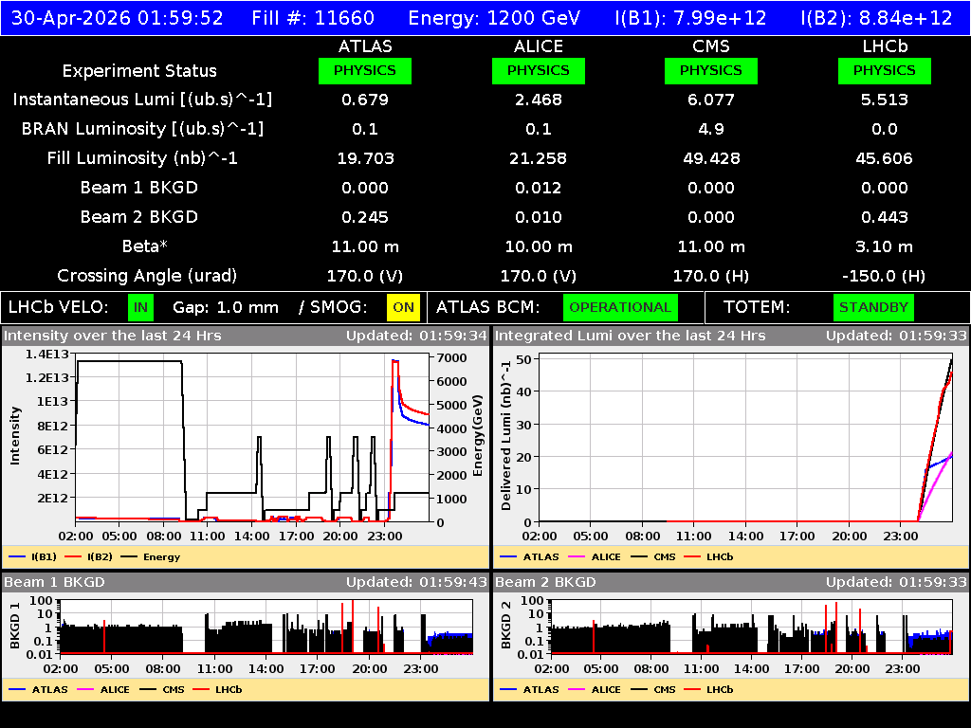Click the I(B2) legend entry in Intensity chart
The image size is (971, 728).
coord(88,556)
